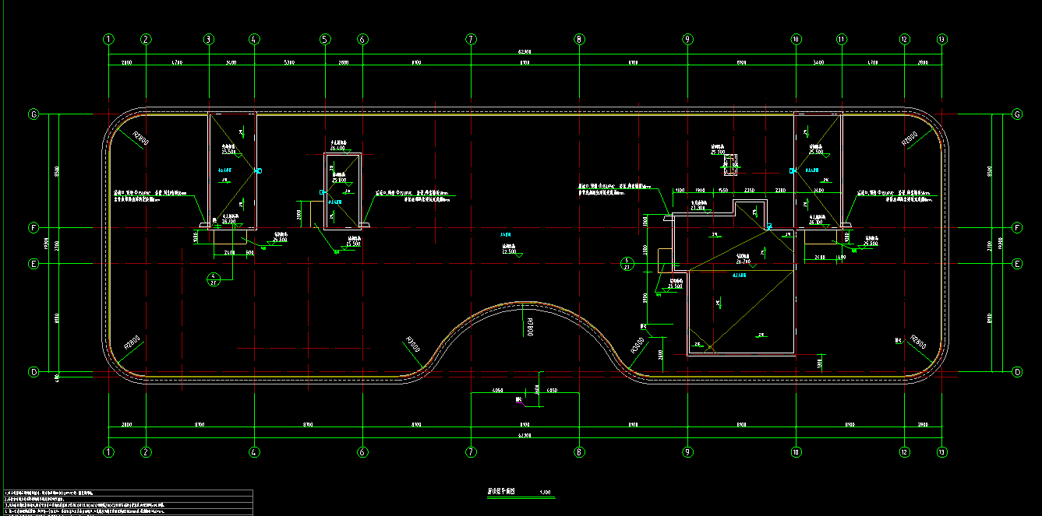Select section callout marker 4/27
The width and height of the screenshot is (1042, 516).
tap(213, 278)
